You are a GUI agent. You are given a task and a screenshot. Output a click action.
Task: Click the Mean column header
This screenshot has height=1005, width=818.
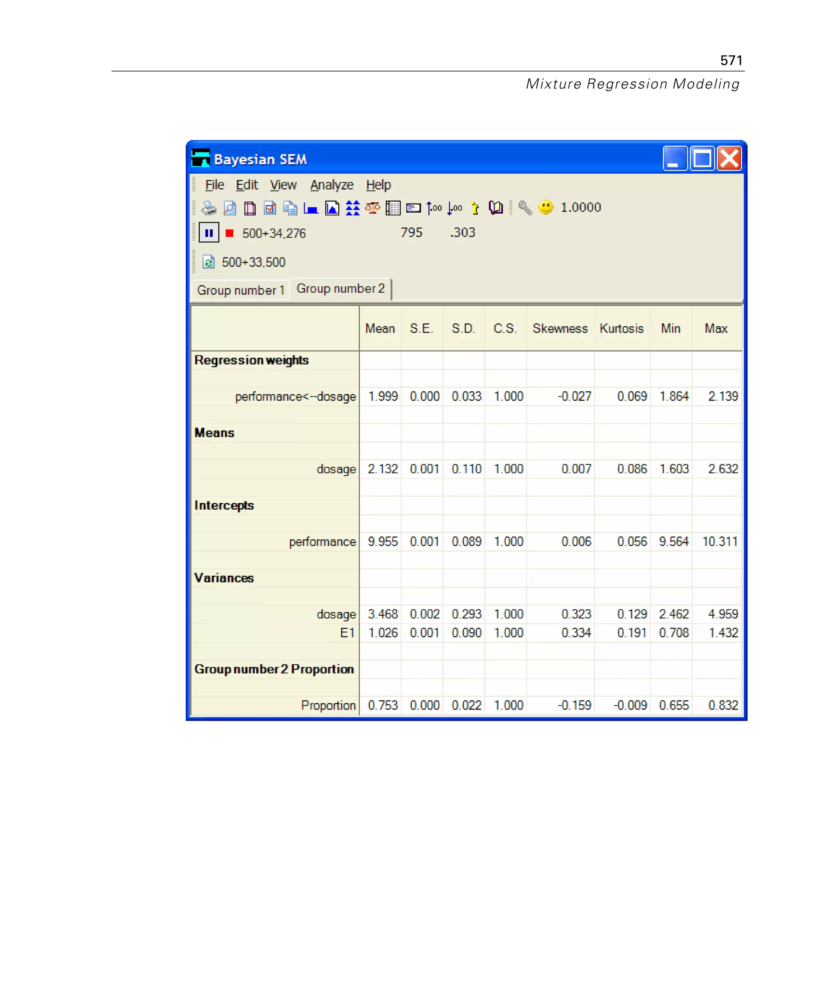tap(380, 328)
